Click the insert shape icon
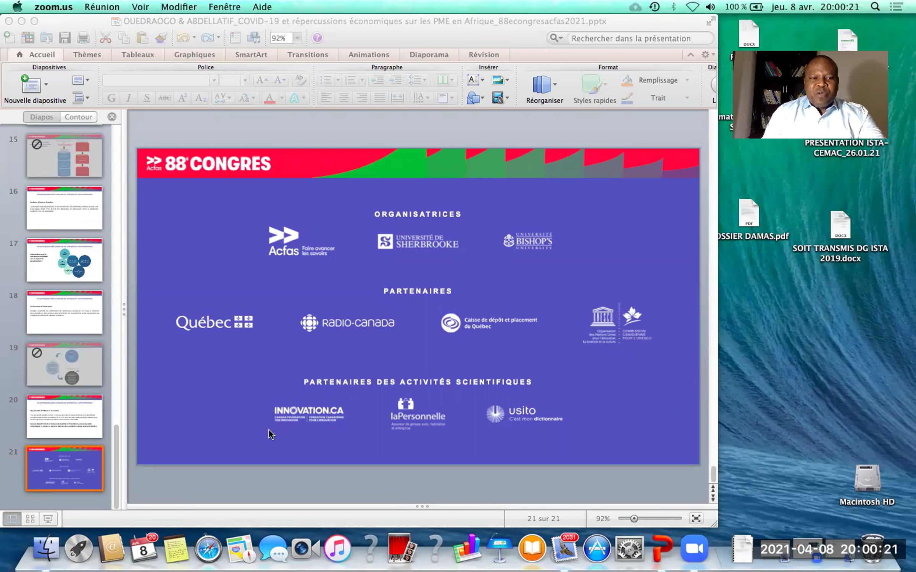The height and width of the screenshot is (572, 916). tap(473, 98)
